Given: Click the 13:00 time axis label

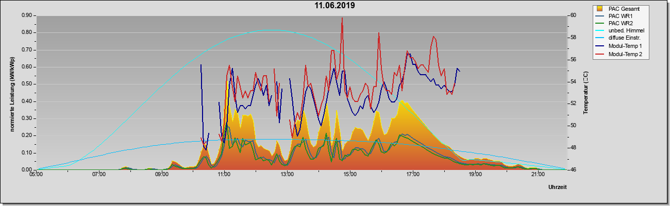Looking at the screenshot, I should click(x=287, y=175).
